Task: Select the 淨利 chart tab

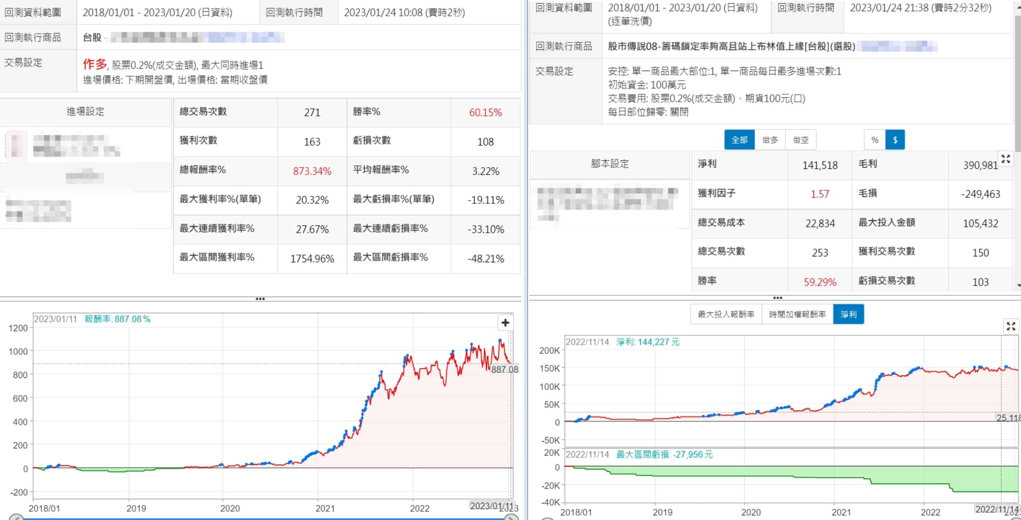Action: click(848, 314)
